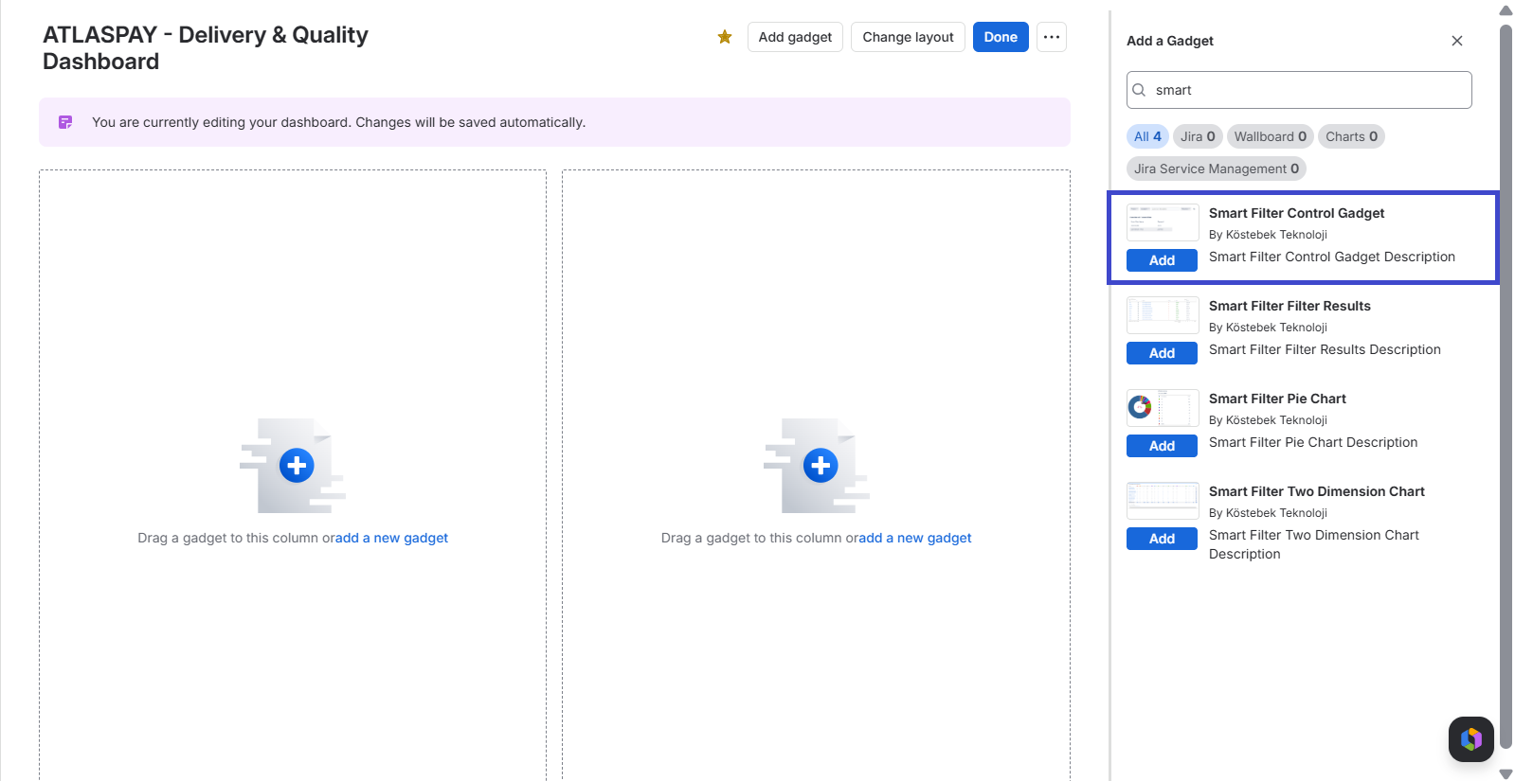Click 'Smart Filter Filter Results Description' text

(1325, 349)
